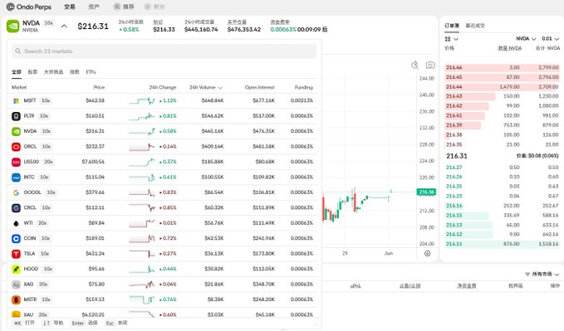
Task: Click the 止盈/止损 column header
Action: click(x=410, y=286)
